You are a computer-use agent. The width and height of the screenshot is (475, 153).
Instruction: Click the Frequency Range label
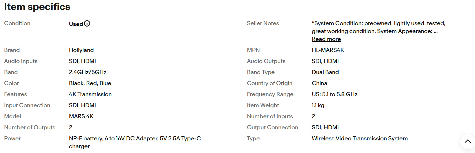coord(270,94)
